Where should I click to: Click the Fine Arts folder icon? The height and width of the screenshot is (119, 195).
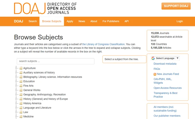click(21, 86)
